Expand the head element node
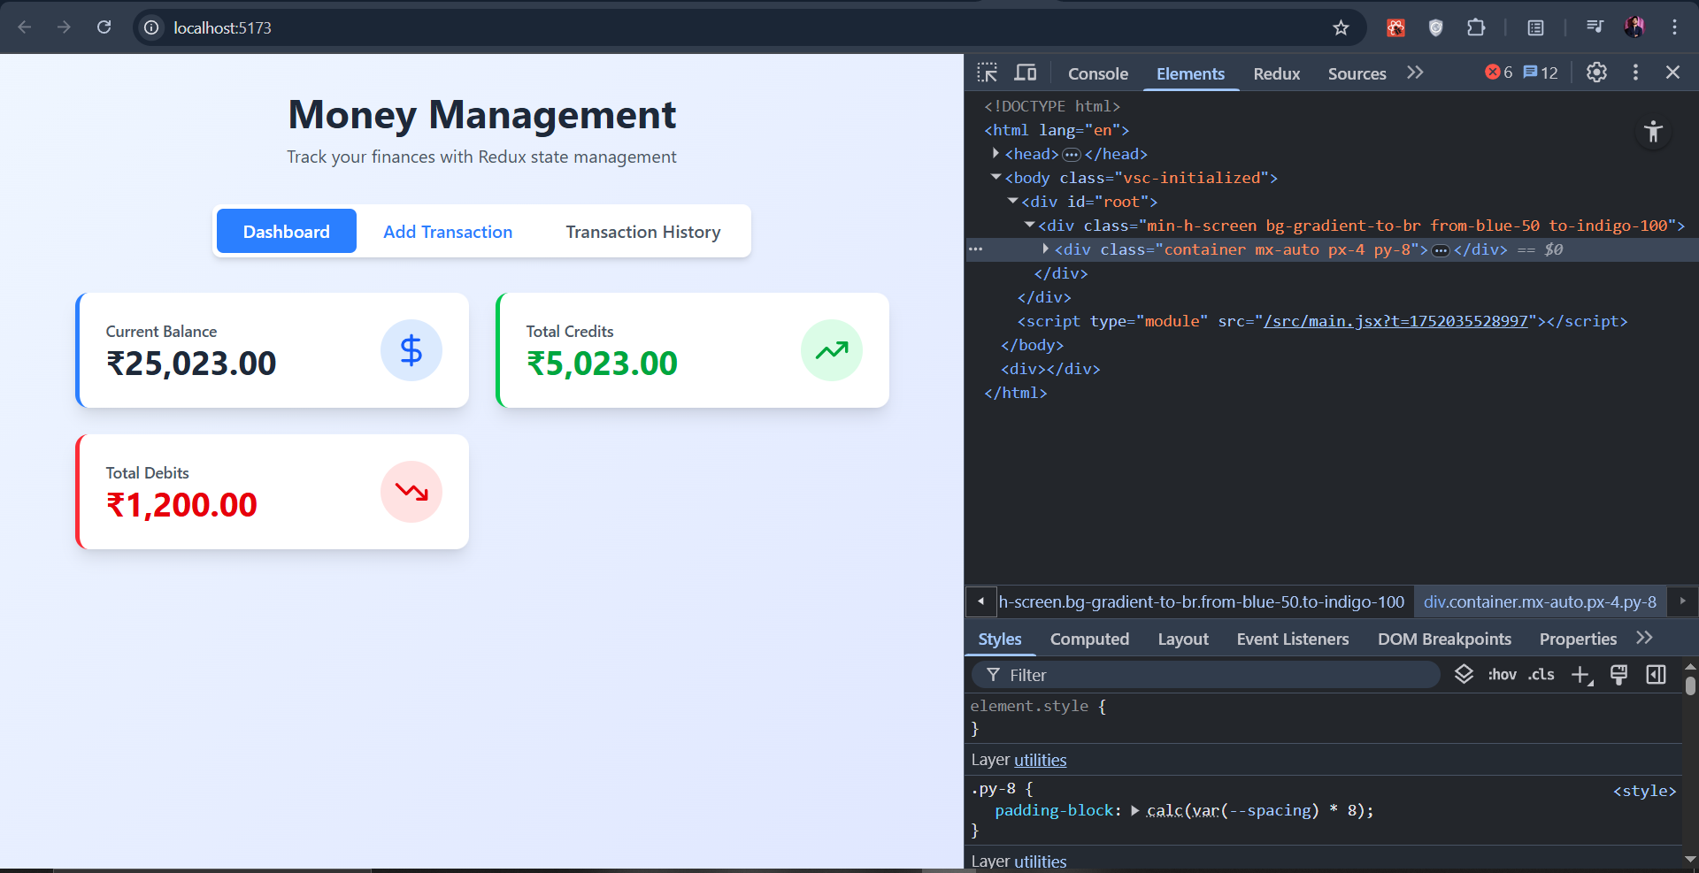 pyautogui.click(x=996, y=154)
